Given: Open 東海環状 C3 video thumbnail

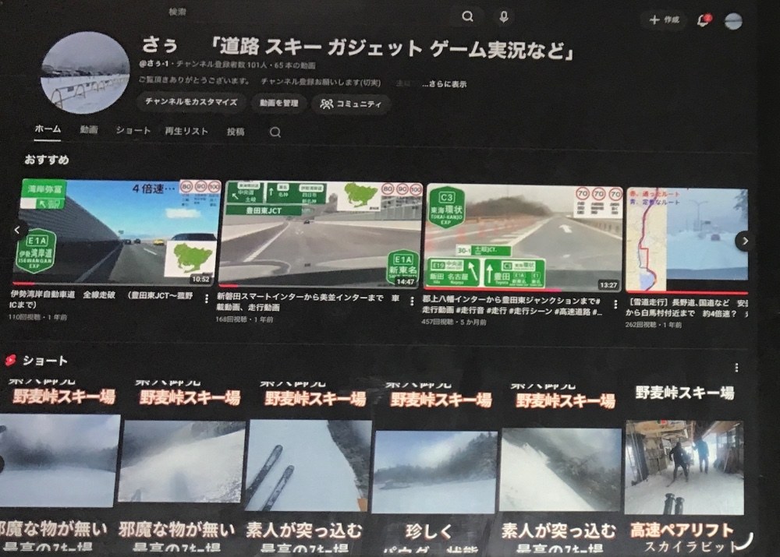Looking at the screenshot, I should pos(523,238).
